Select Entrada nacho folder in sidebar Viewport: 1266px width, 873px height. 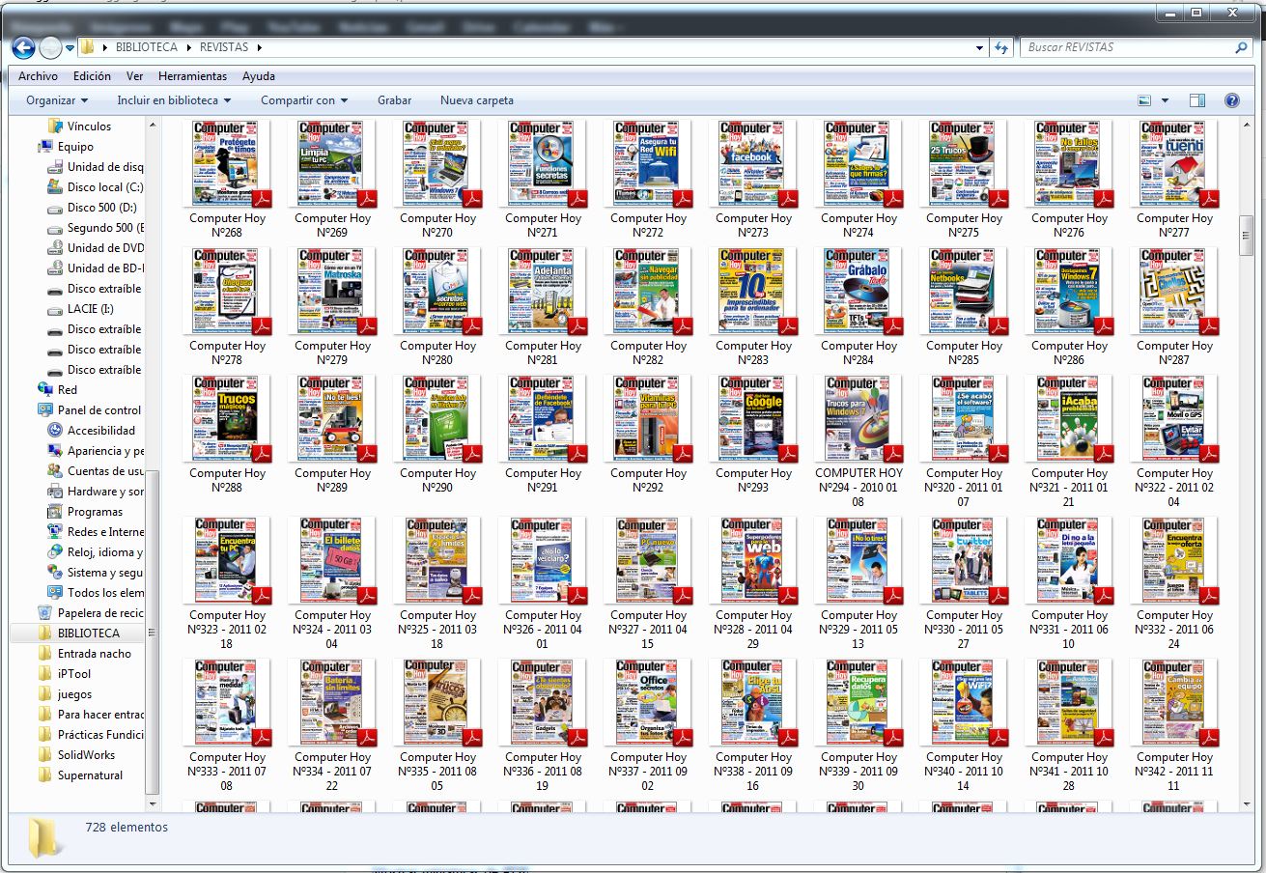click(x=84, y=654)
